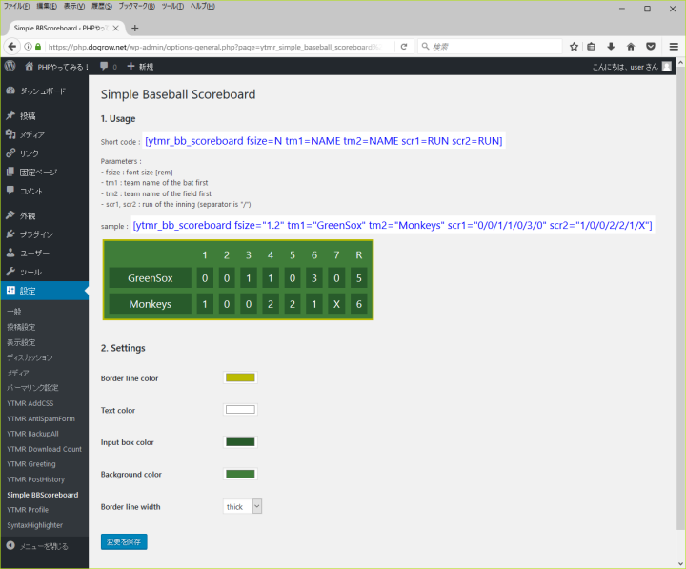This screenshot has width=686, height=569.
Task: Click the browser back arrow button
Action: point(12,47)
